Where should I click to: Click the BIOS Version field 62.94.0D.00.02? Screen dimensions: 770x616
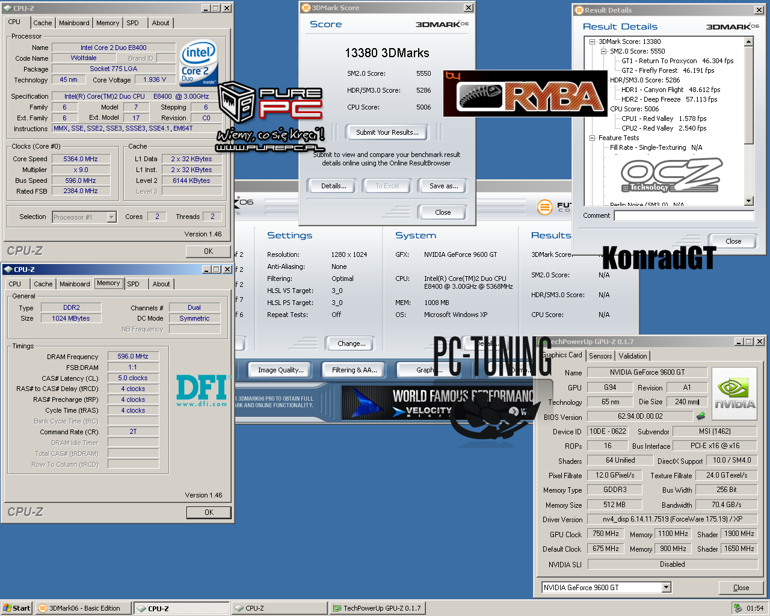640,416
